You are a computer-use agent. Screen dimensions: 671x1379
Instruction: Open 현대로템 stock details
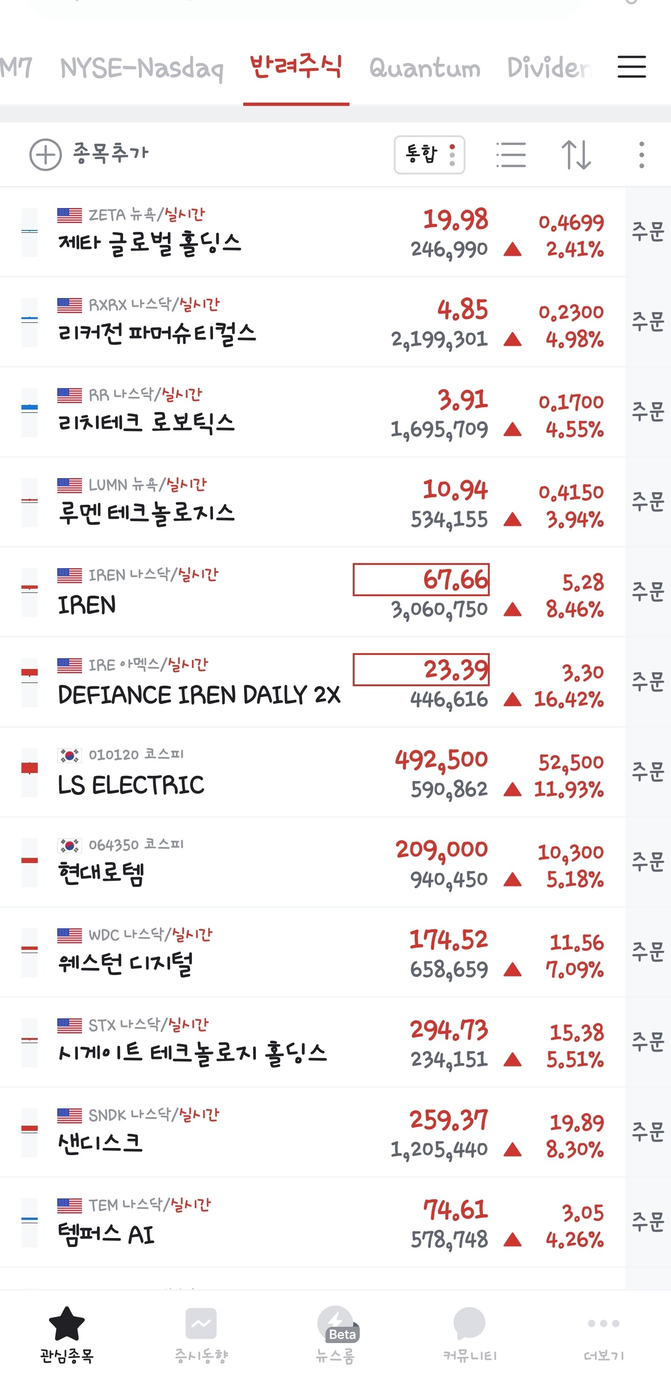click(x=312, y=861)
